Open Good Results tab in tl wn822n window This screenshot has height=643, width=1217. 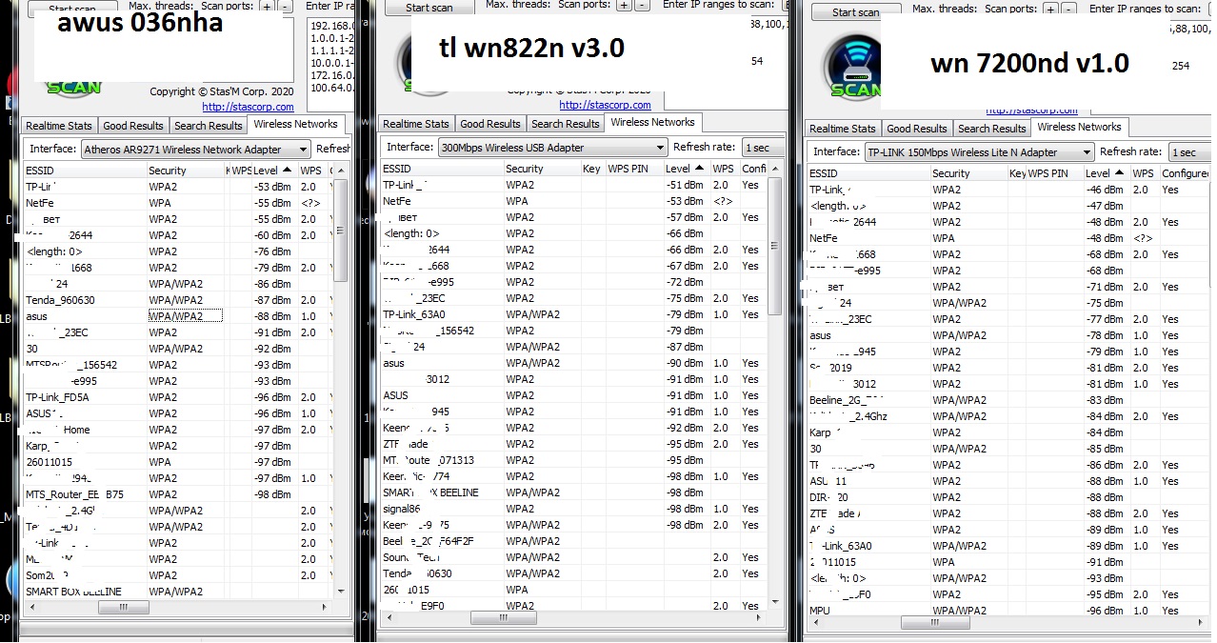490,124
